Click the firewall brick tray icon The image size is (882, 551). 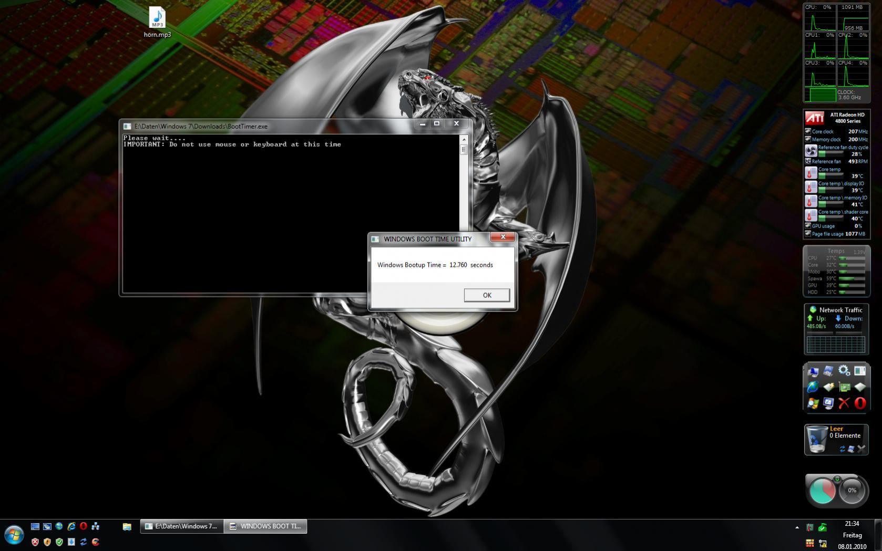click(810, 543)
